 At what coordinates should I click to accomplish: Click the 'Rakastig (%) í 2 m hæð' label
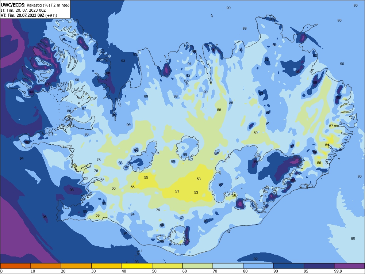(48, 5)
